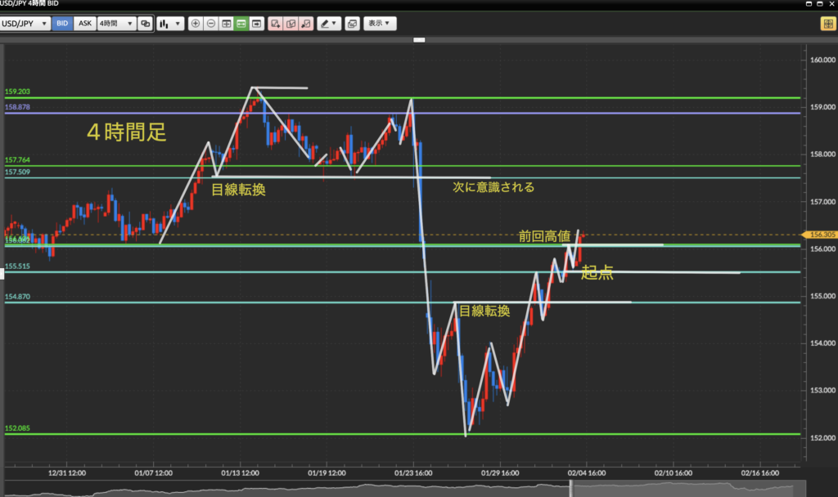
Task: Click the middle pink chart tool icon
Action: tap(291, 24)
